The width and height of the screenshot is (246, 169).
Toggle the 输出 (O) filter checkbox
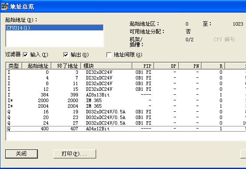coord(66,55)
